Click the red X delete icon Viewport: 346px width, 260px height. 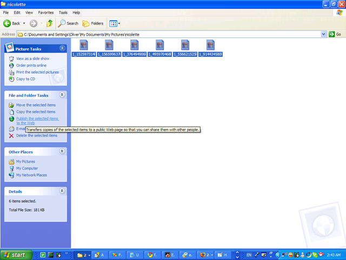(x=11, y=136)
